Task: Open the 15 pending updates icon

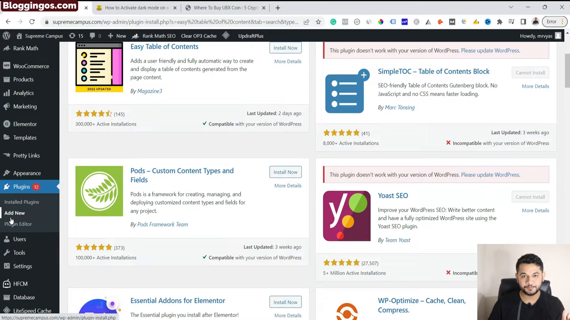Action: click(76, 36)
